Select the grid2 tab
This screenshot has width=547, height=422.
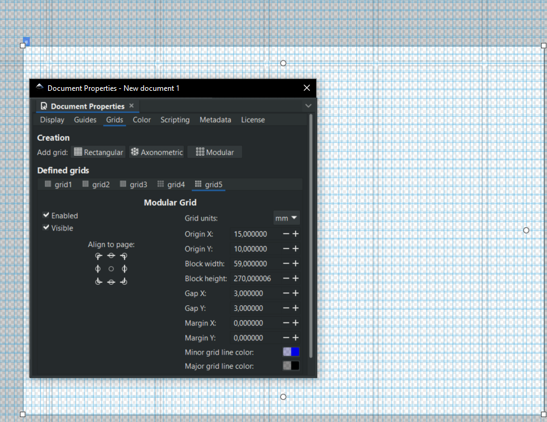96,184
